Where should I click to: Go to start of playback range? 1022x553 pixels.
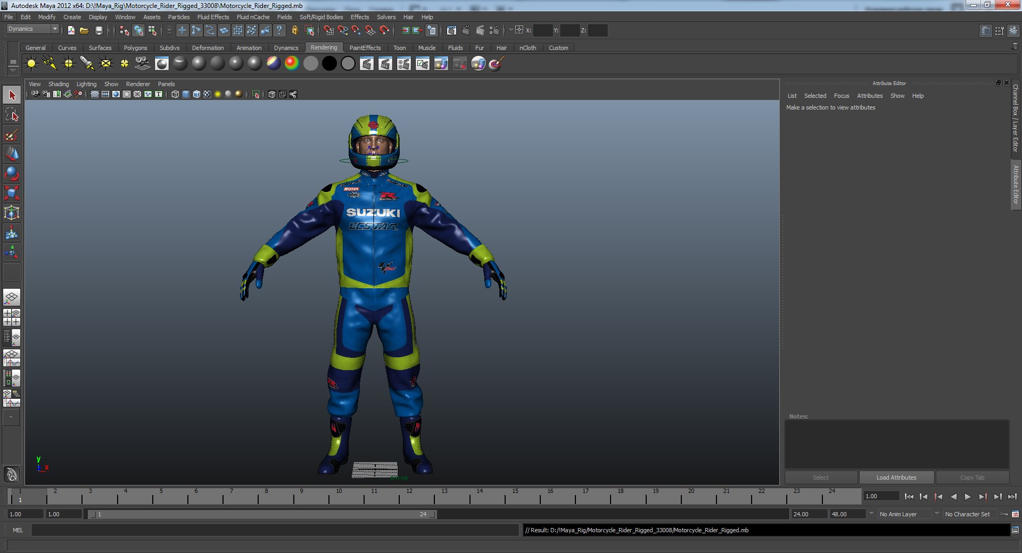click(x=909, y=497)
